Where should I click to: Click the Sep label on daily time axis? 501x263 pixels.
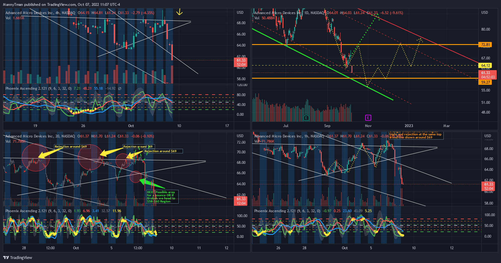327,126
